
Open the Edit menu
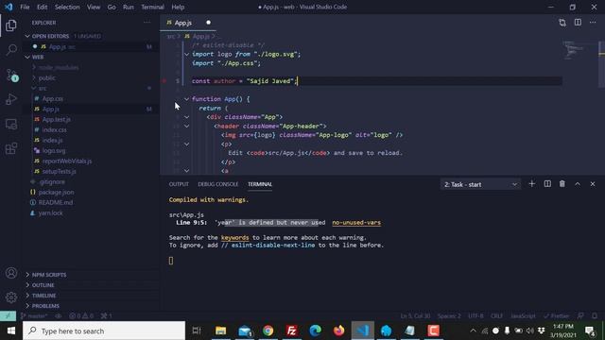tap(42, 7)
